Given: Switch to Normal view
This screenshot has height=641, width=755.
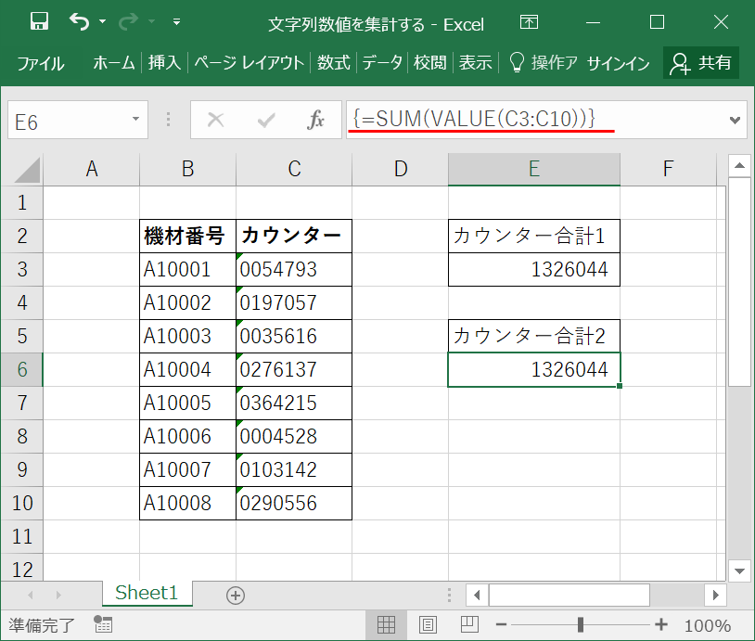Looking at the screenshot, I should [x=386, y=624].
